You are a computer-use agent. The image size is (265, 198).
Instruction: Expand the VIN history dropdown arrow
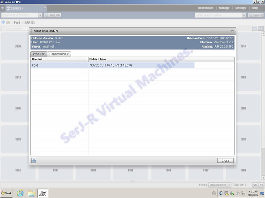tap(40, 15)
